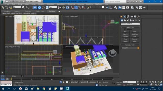This screenshot has width=163, height=91.
Task: Collapse the Name and Color rollout
Action: pyautogui.click(x=130, y=45)
